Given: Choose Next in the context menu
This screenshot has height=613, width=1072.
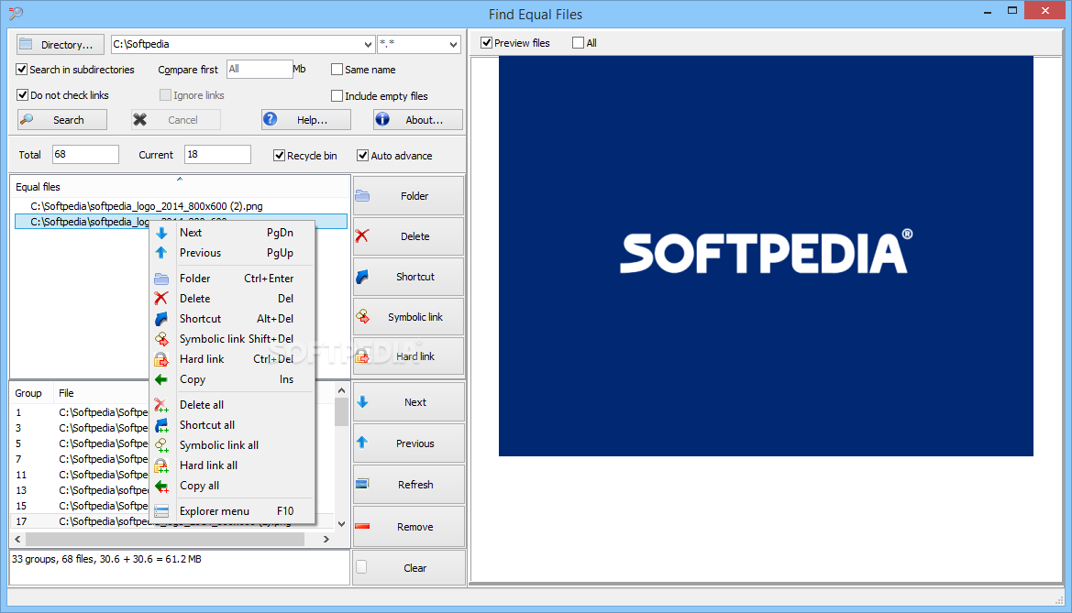Looking at the screenshot, I should point(232,233).
